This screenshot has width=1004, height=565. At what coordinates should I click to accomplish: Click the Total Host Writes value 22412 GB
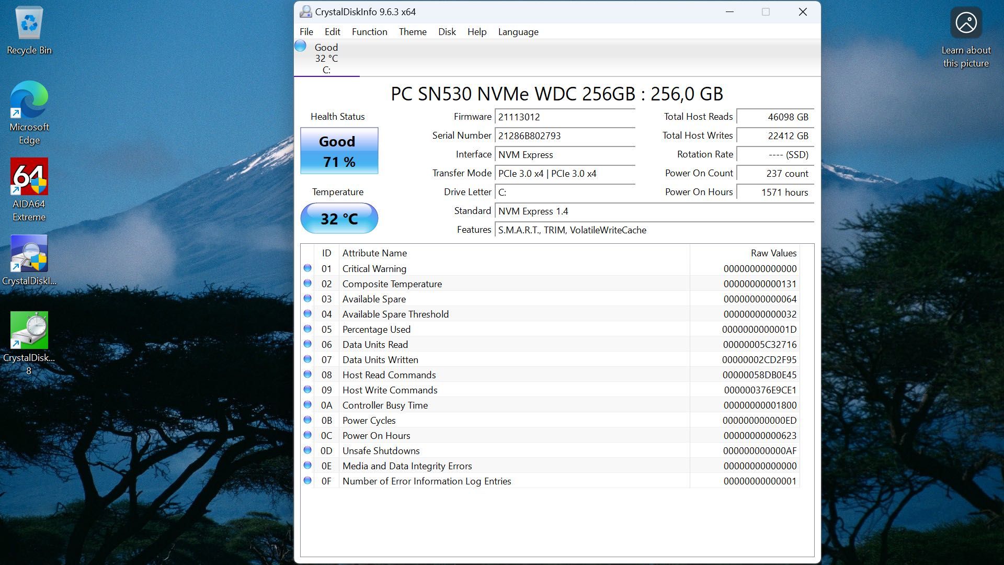775,136
